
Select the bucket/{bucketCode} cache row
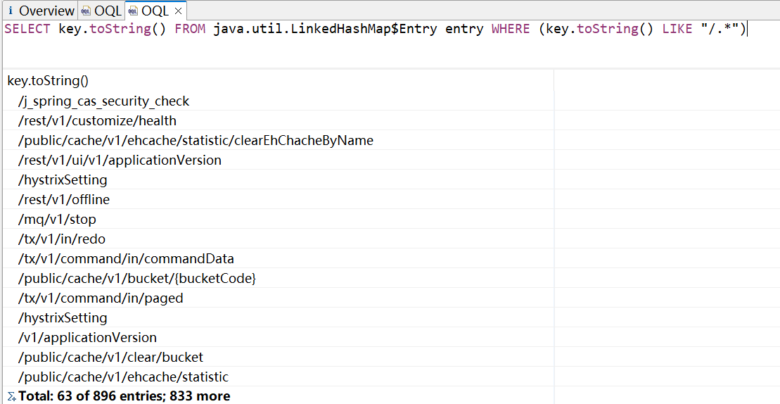[137, 279]
